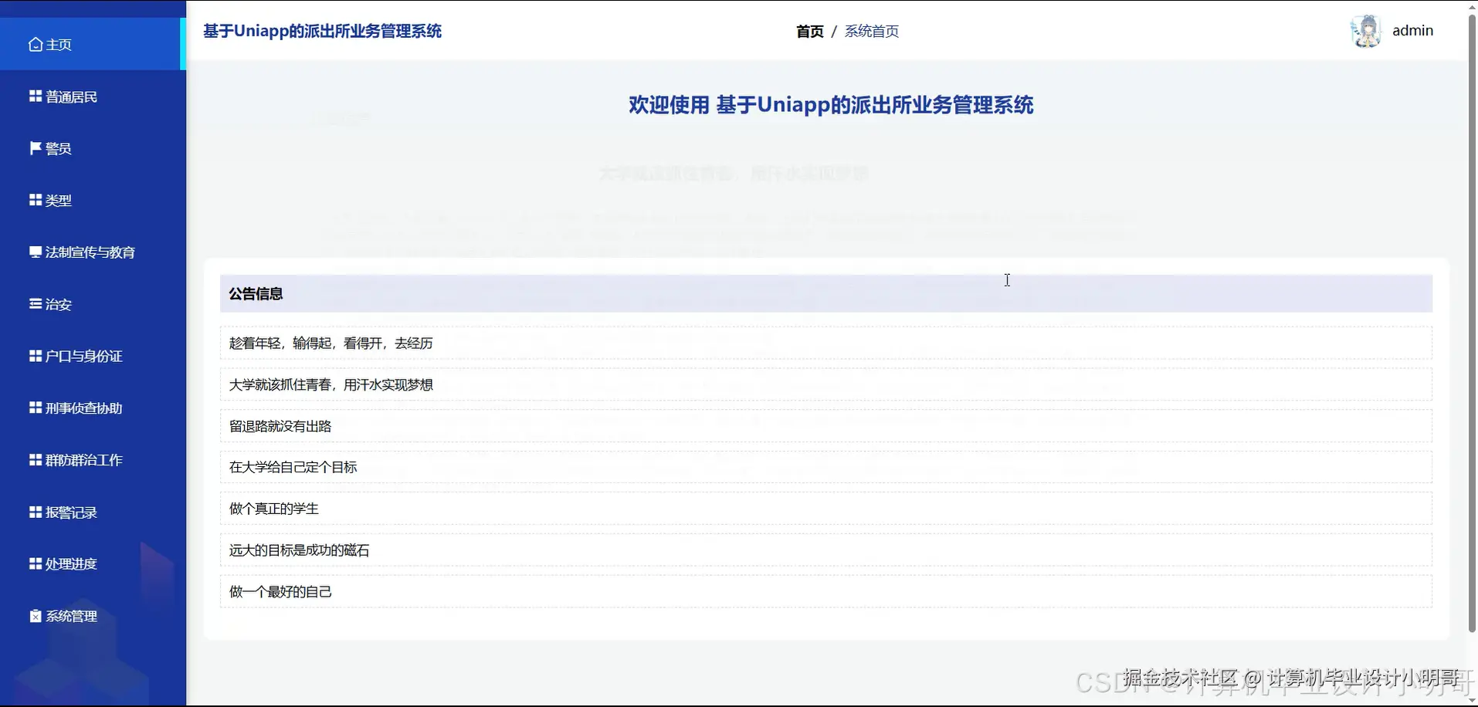Click the list icon next to 治安
Image resolution: width=1478 pixels, height=707 pixels.
coord(36,304)
